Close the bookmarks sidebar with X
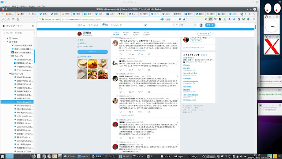 (33, 26)
